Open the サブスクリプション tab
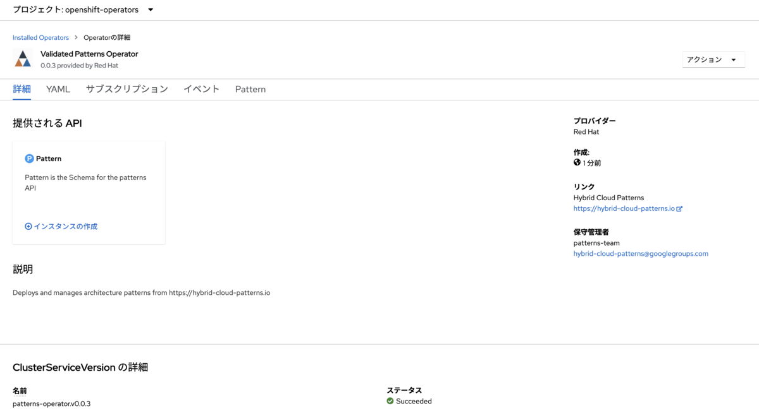 (127, 89)
